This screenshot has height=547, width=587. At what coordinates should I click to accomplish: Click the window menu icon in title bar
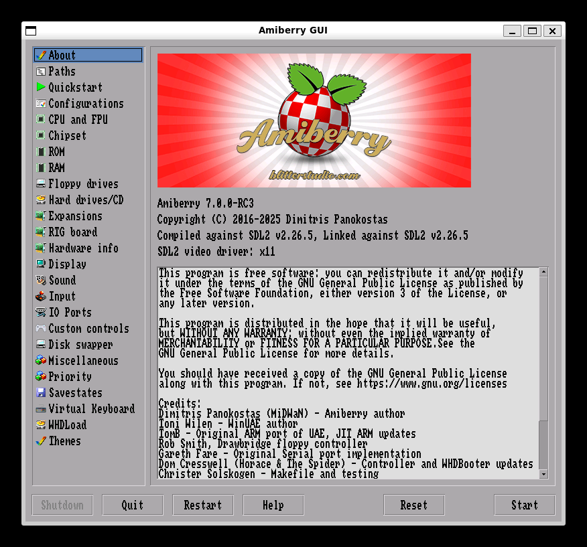[31, 31]
